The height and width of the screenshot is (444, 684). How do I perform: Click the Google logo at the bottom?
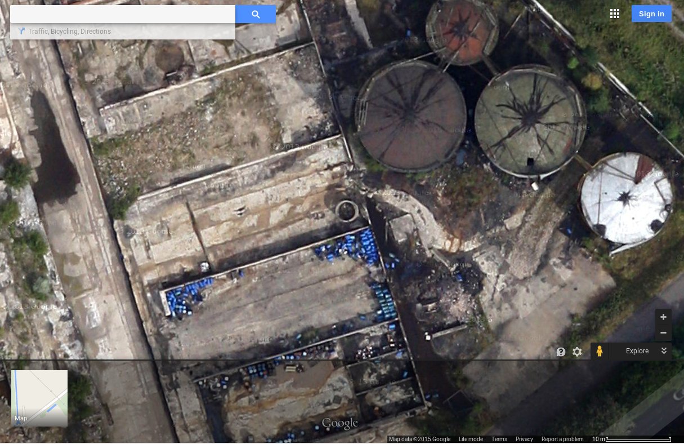tap(339, 423)
